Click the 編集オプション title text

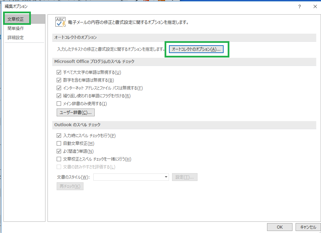[16, 6]
